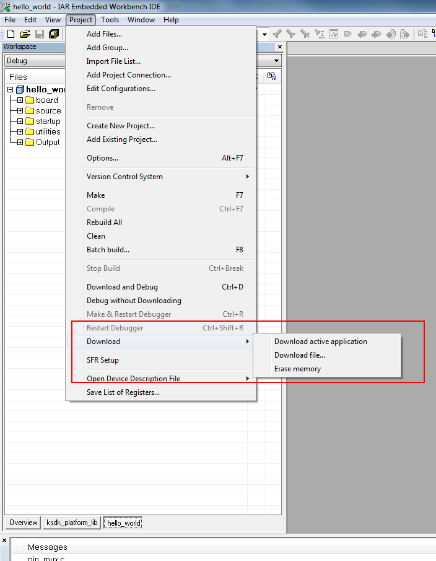436x561 pixels.
Task: Click the Output folder icon
Action: click(x=30, y=142)
